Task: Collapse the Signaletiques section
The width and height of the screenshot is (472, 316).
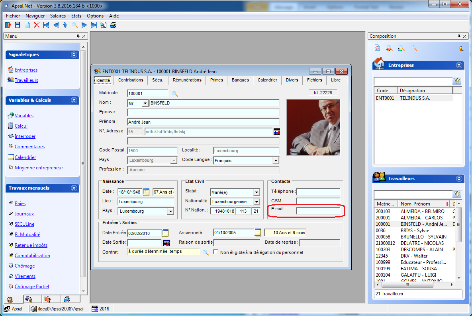Action: coord(74,55)
